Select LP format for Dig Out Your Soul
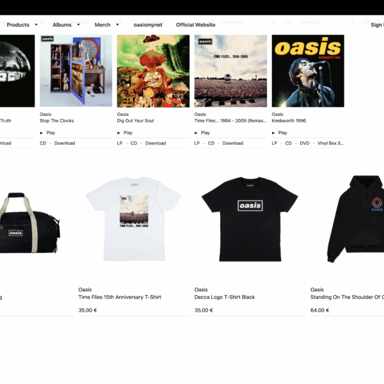384x384 pixels. tap(120, 143)
